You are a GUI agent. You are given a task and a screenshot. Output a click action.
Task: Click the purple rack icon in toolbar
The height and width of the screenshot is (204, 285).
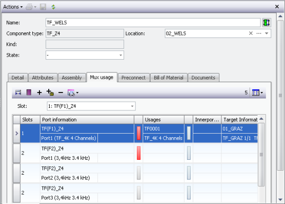click(29, 92)
